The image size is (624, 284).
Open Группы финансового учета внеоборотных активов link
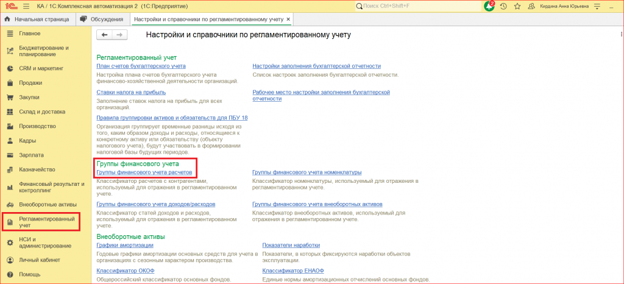[317, 204]
